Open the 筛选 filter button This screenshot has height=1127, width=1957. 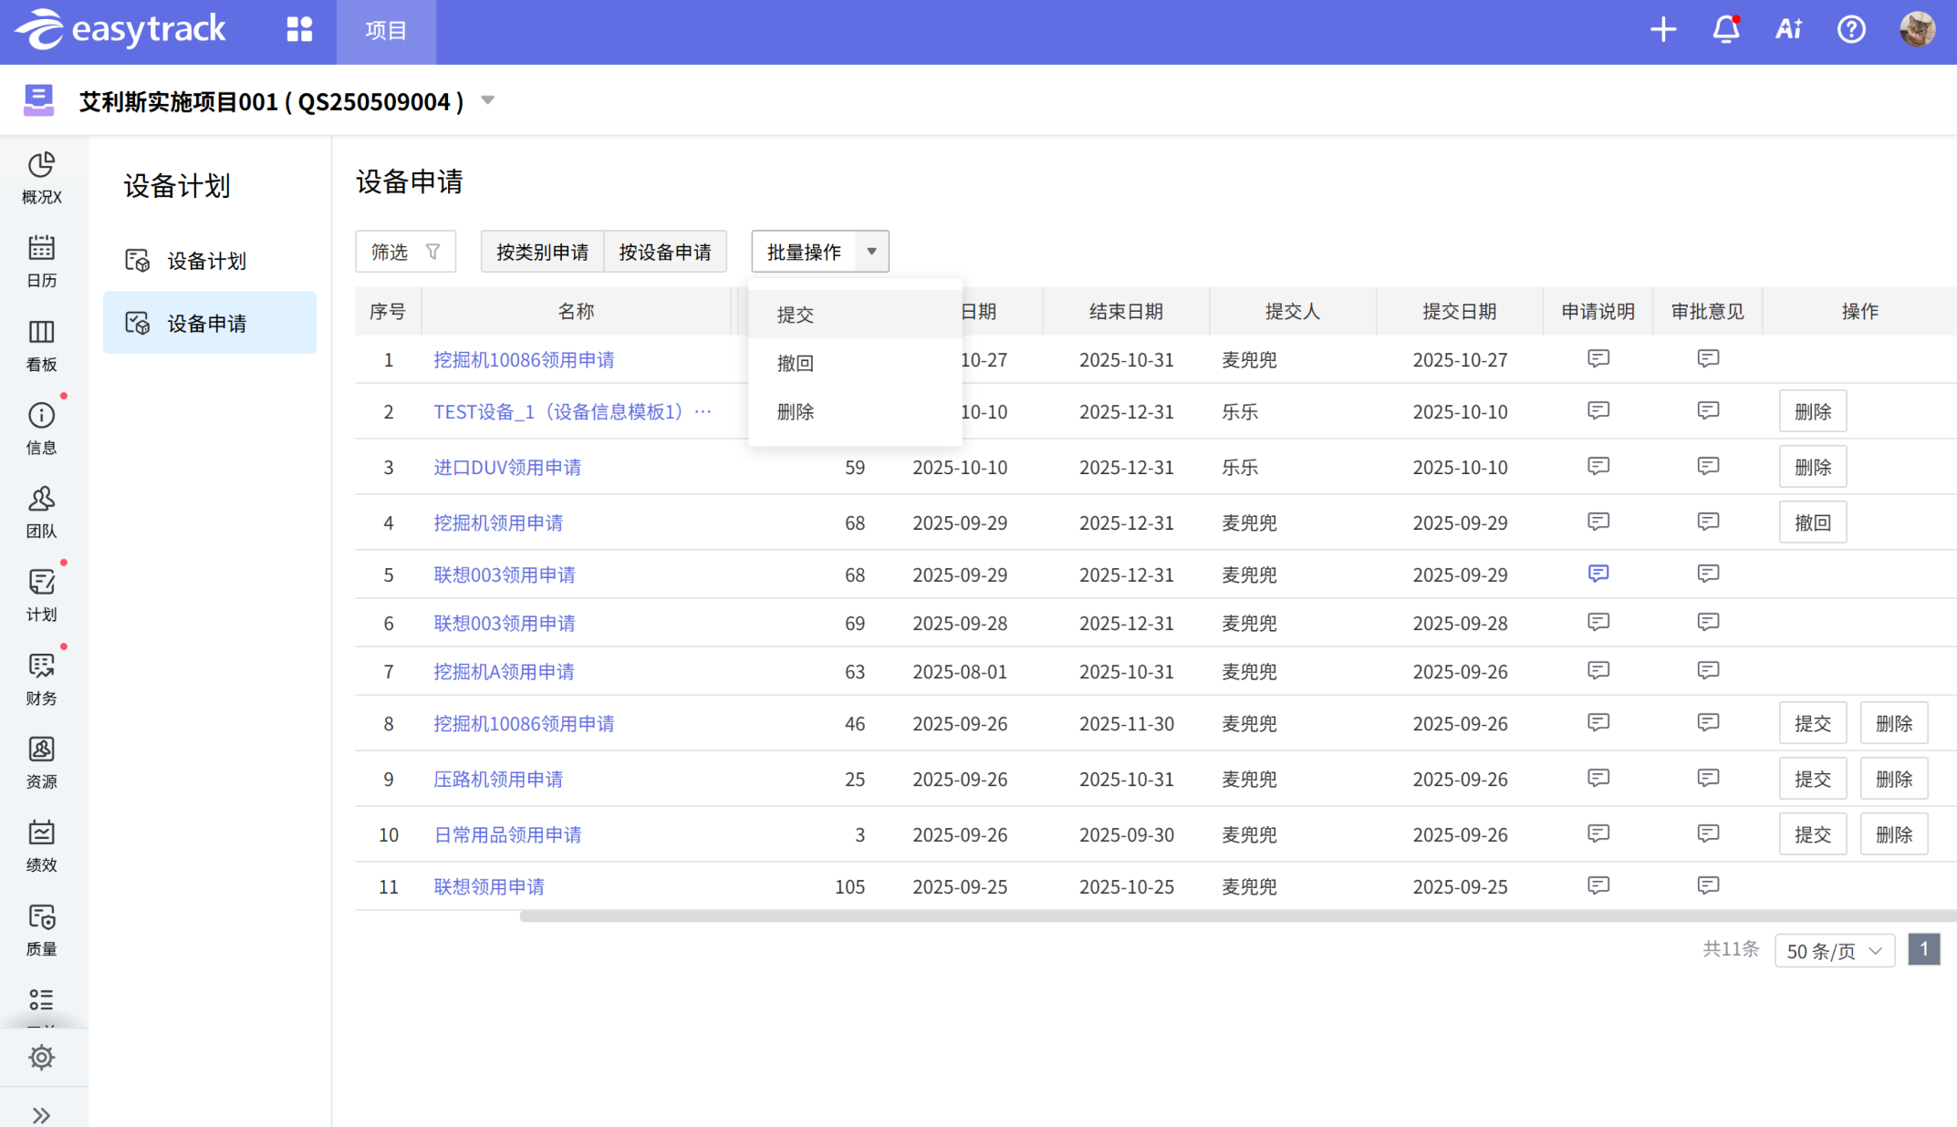click(x=405, y=252)
